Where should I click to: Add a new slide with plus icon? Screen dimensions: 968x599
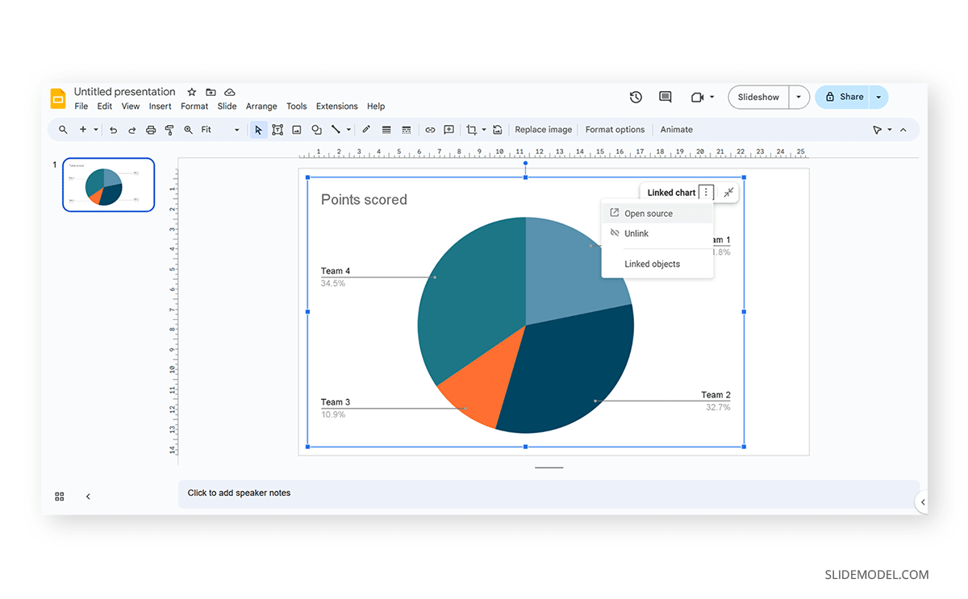(82, 130)
